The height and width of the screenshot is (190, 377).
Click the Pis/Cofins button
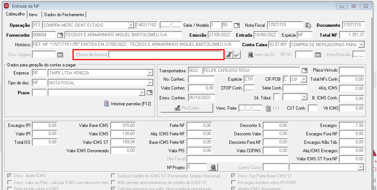(187, 108)
